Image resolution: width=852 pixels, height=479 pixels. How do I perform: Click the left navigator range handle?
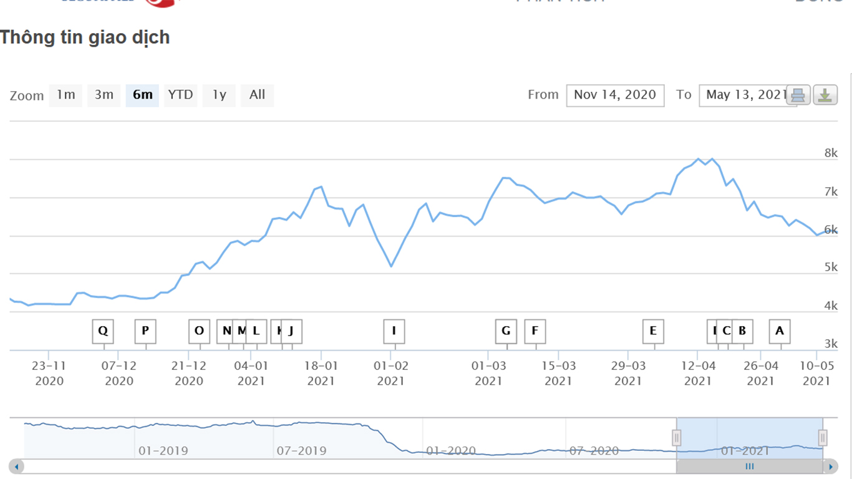[676, 438]
